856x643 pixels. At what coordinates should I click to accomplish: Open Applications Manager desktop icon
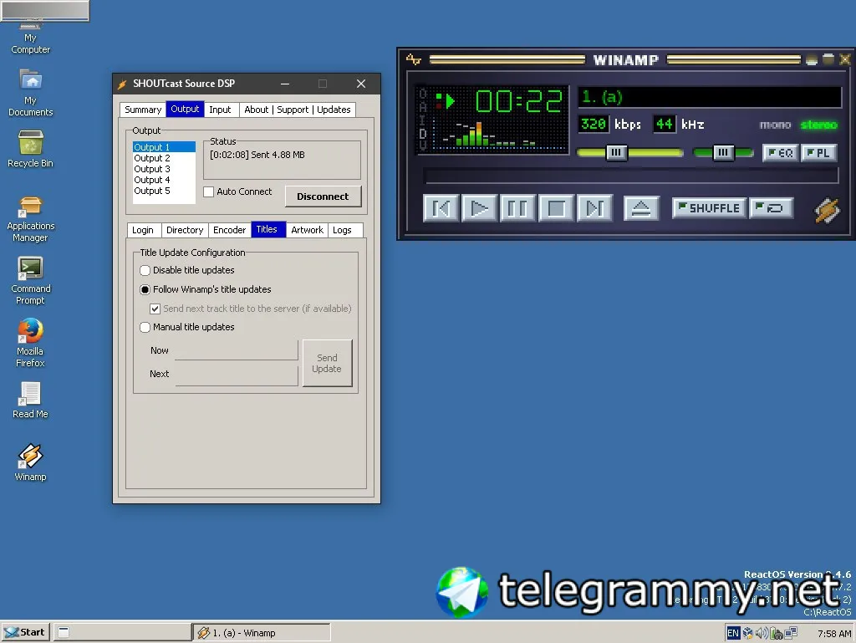(x=31, y=219)
